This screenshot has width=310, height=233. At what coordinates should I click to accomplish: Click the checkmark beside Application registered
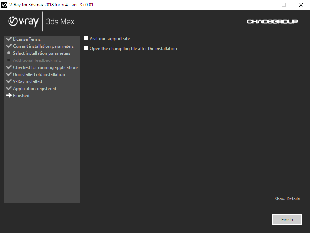click(x=9, y=88)
